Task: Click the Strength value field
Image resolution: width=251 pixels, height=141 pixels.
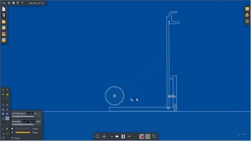Action: tap(28, 121)
